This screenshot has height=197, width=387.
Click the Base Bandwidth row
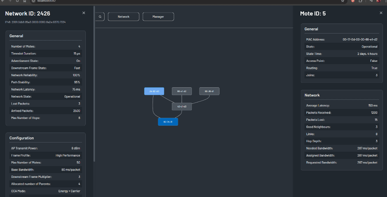(46, 170)
